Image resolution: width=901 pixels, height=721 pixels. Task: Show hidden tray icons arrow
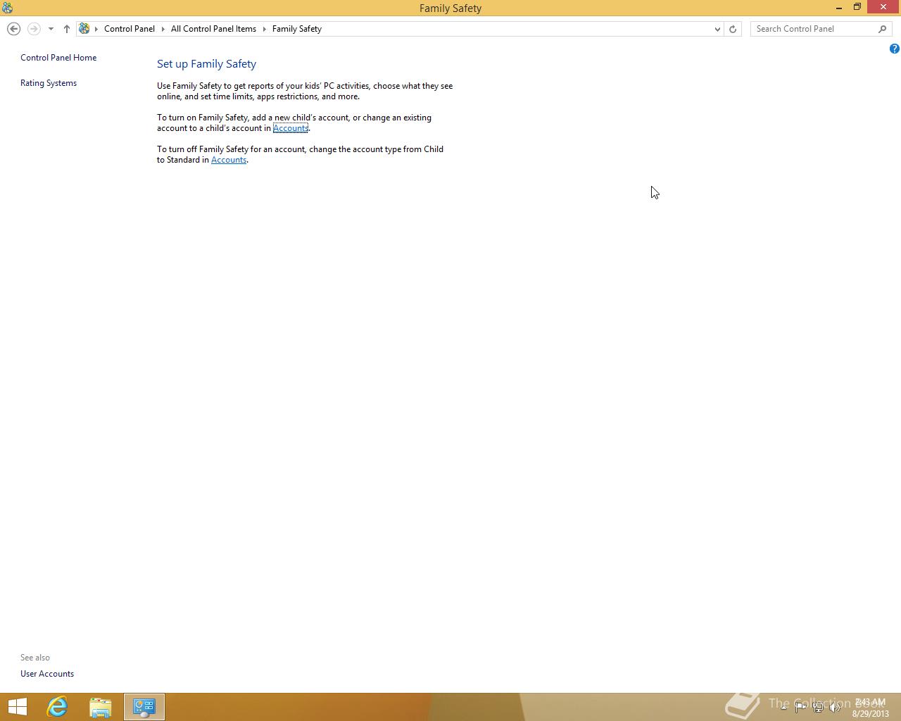783,707
